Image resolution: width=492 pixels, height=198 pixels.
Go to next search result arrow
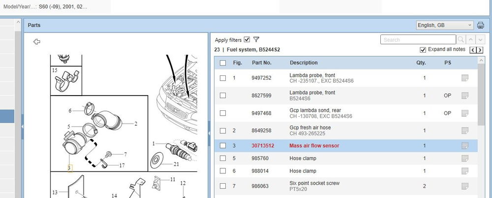pos(481,39)
